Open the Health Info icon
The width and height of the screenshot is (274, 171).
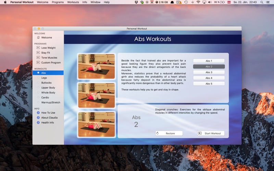coord(38,122)
